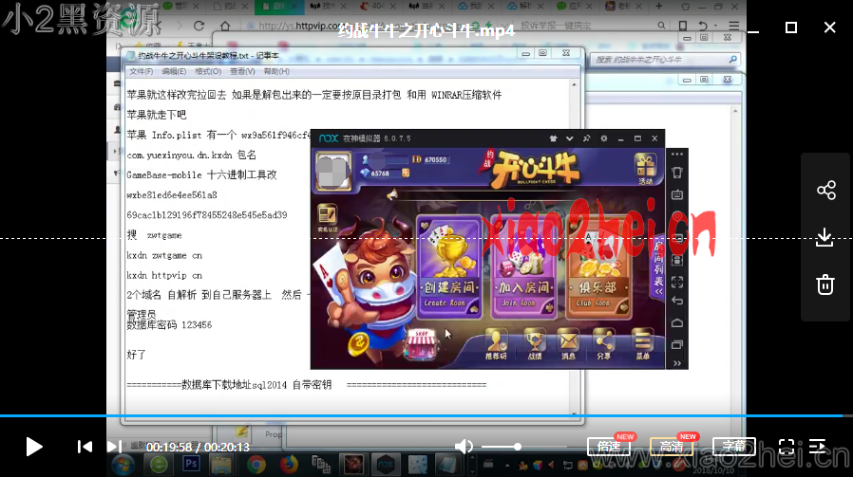Open Nox theme shirt icon
853x477 pixels.
(553, 138)
